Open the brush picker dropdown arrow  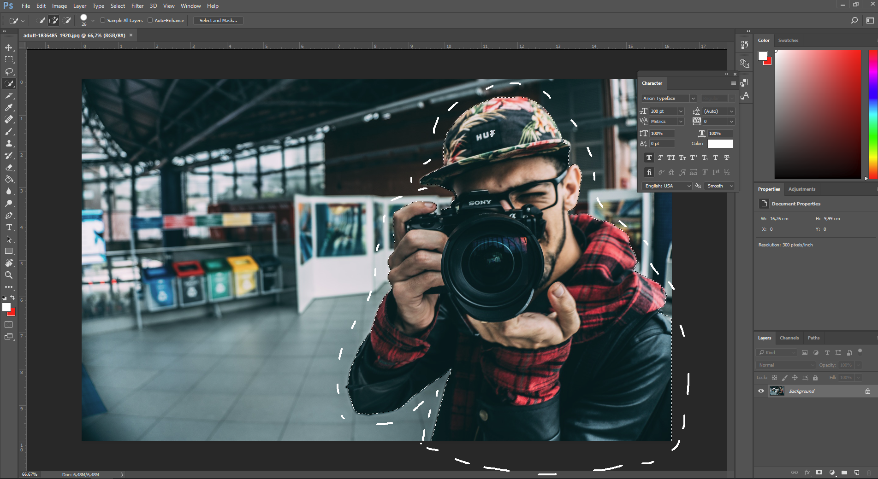click(x=93, y=20)
